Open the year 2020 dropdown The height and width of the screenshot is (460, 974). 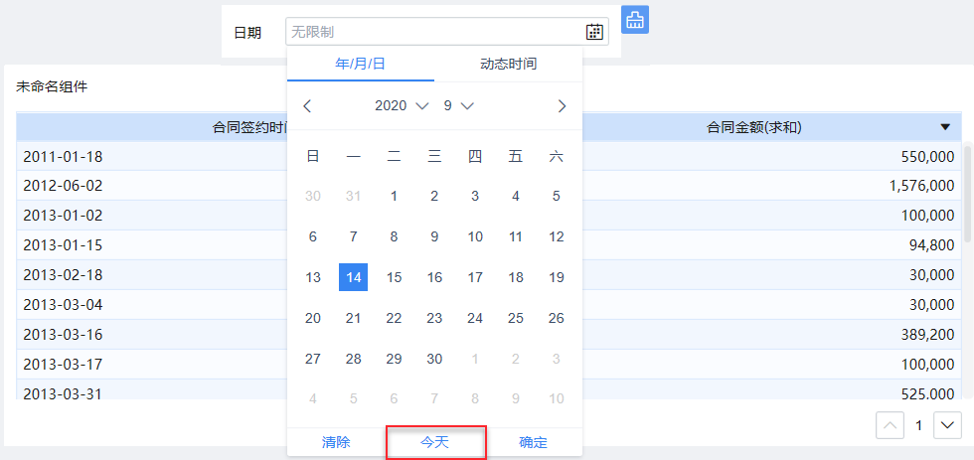402,105
